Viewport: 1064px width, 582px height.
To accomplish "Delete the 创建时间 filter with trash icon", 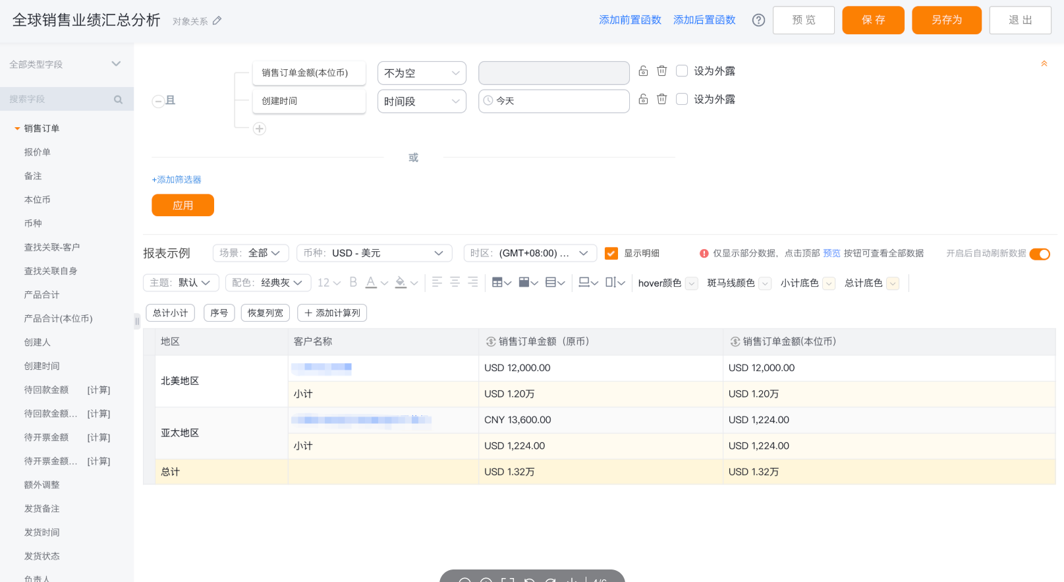I will pos(662,99).
